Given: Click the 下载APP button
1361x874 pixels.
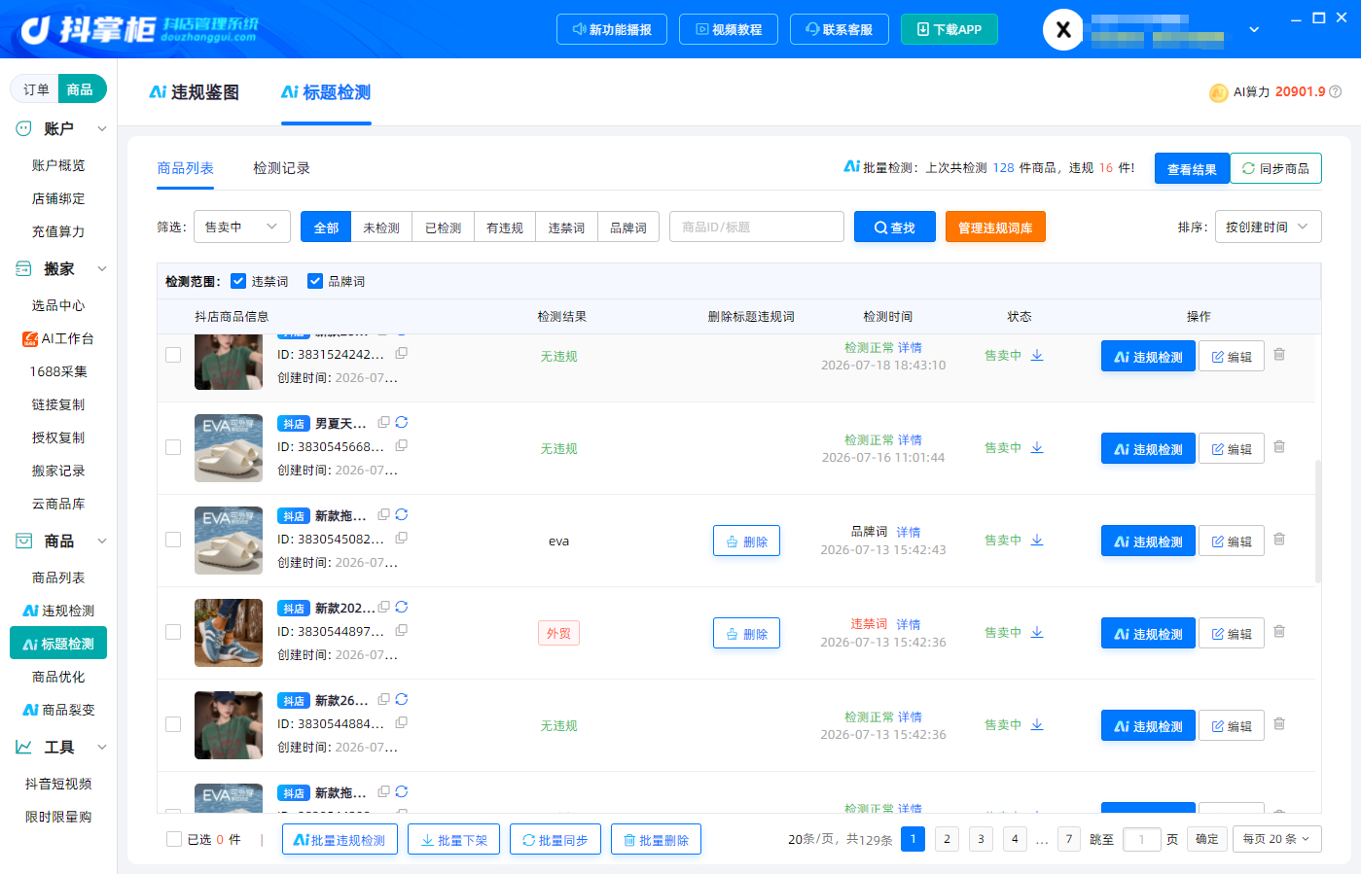Looking at the screenshot, I should [949, 29].
